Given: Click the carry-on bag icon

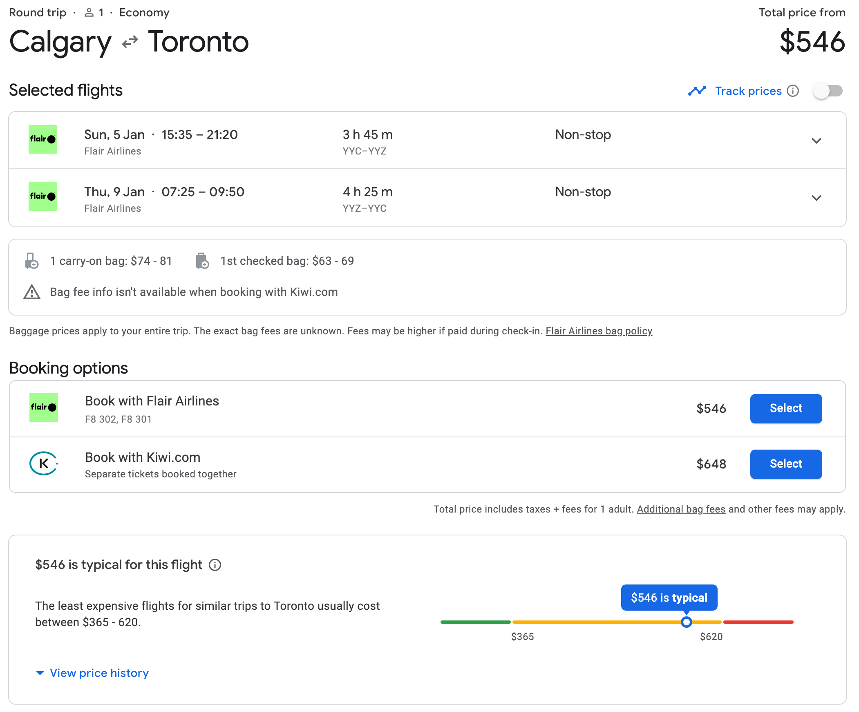Looking at the screenshot, I should (x=31, y=261).
